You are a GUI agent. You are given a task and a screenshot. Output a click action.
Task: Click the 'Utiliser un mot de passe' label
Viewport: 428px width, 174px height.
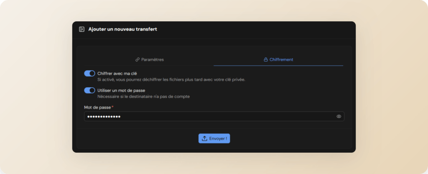121,90
